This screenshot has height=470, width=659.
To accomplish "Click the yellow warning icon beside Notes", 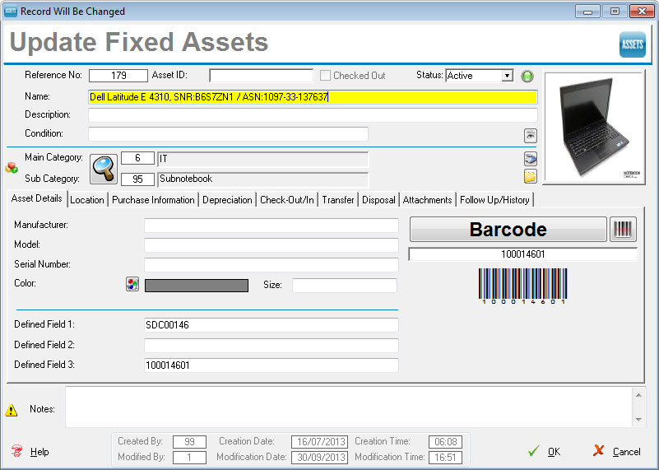I will click(12, 410).
